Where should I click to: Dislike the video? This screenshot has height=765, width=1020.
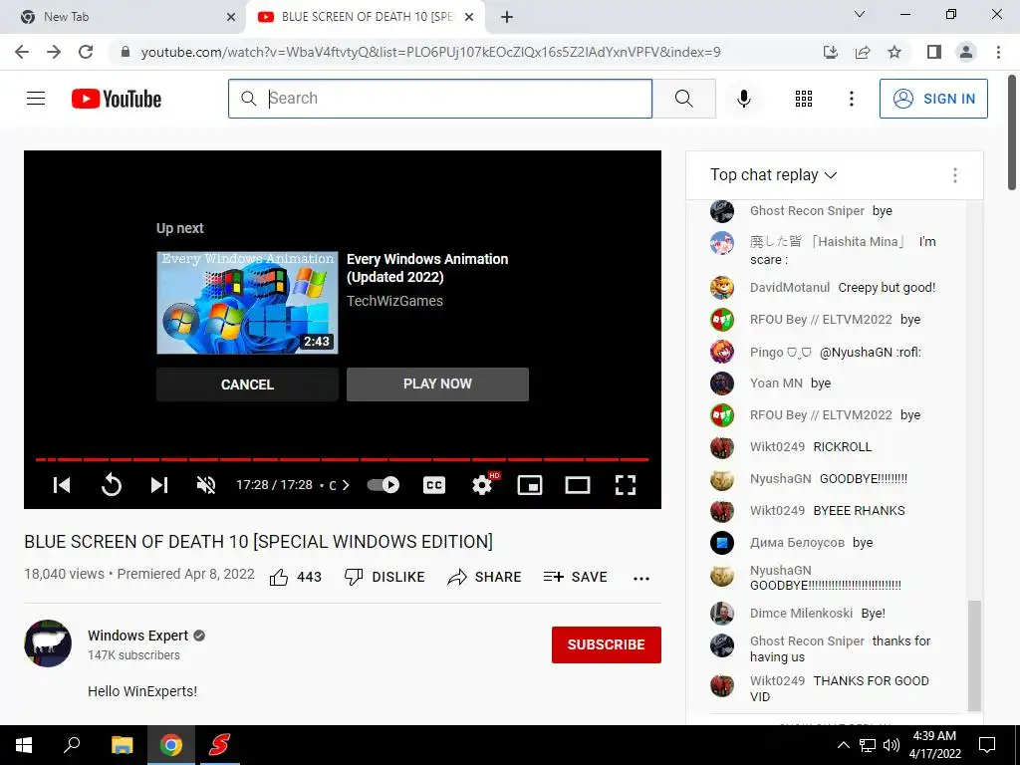[x=384, y=577]
